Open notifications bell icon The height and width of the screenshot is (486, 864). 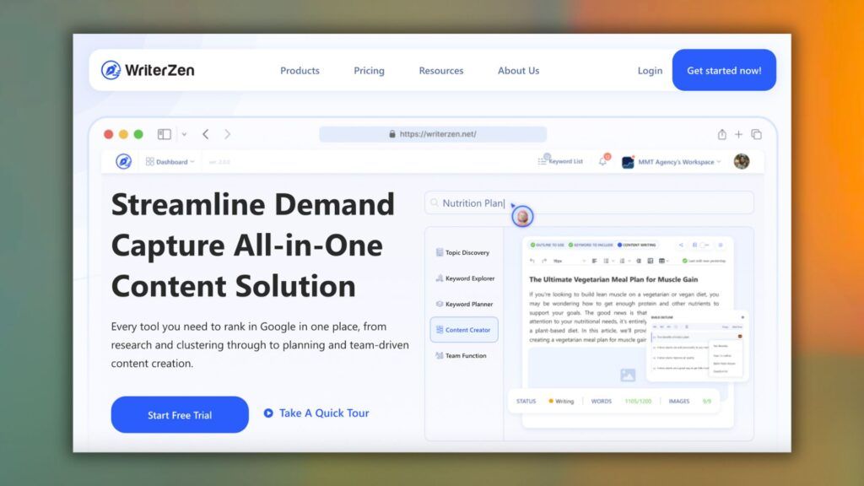[x=604, y=160]
